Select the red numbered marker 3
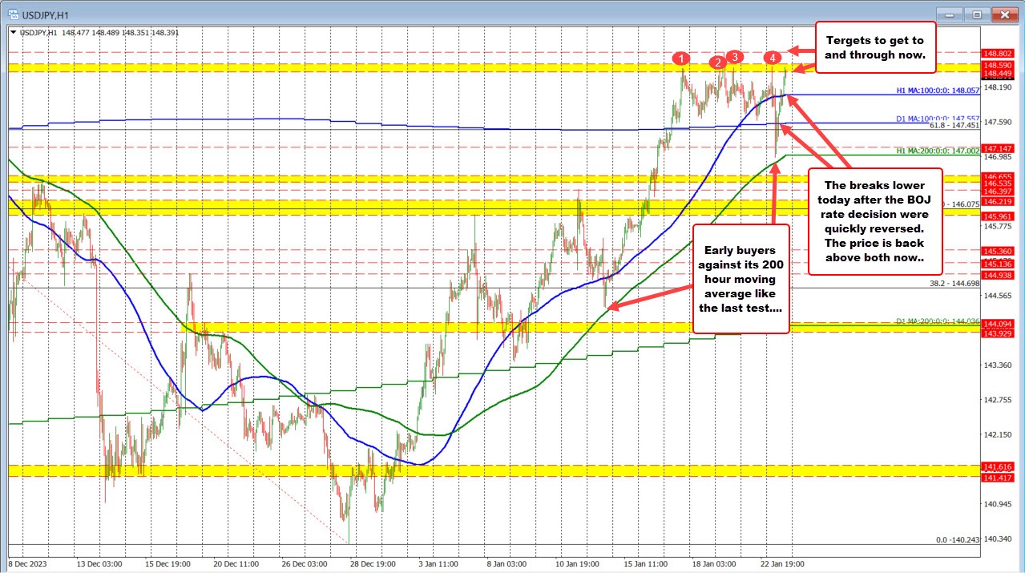The width and height of the screenshot is (1025, 573). [734, 57]
